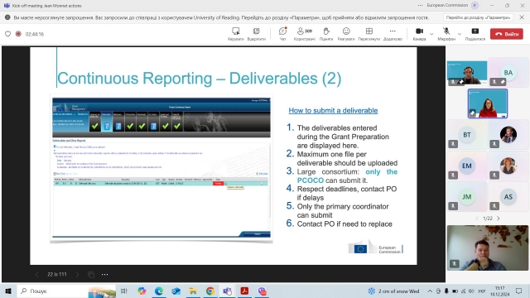Toggle the recording indicator button
This screenshot has width=530, height=298.
(x=18, y=34)
